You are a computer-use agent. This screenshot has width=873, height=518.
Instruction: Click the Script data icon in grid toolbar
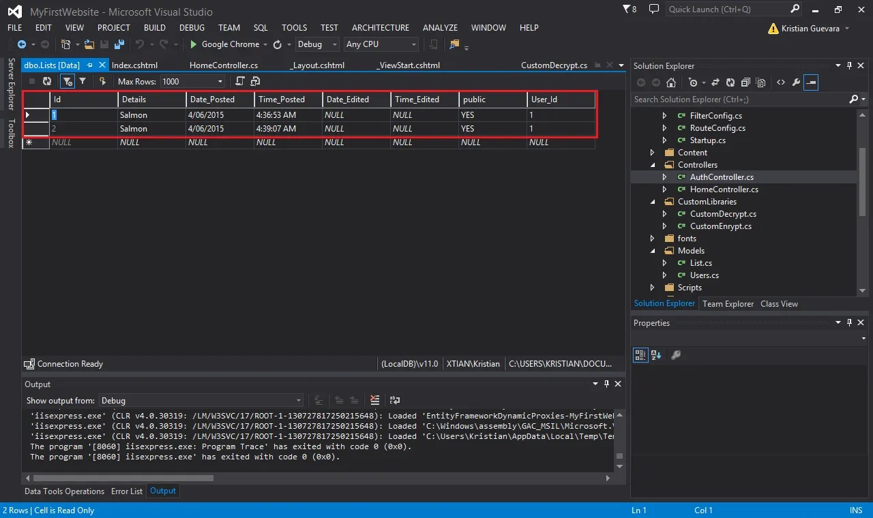(239, 81)
